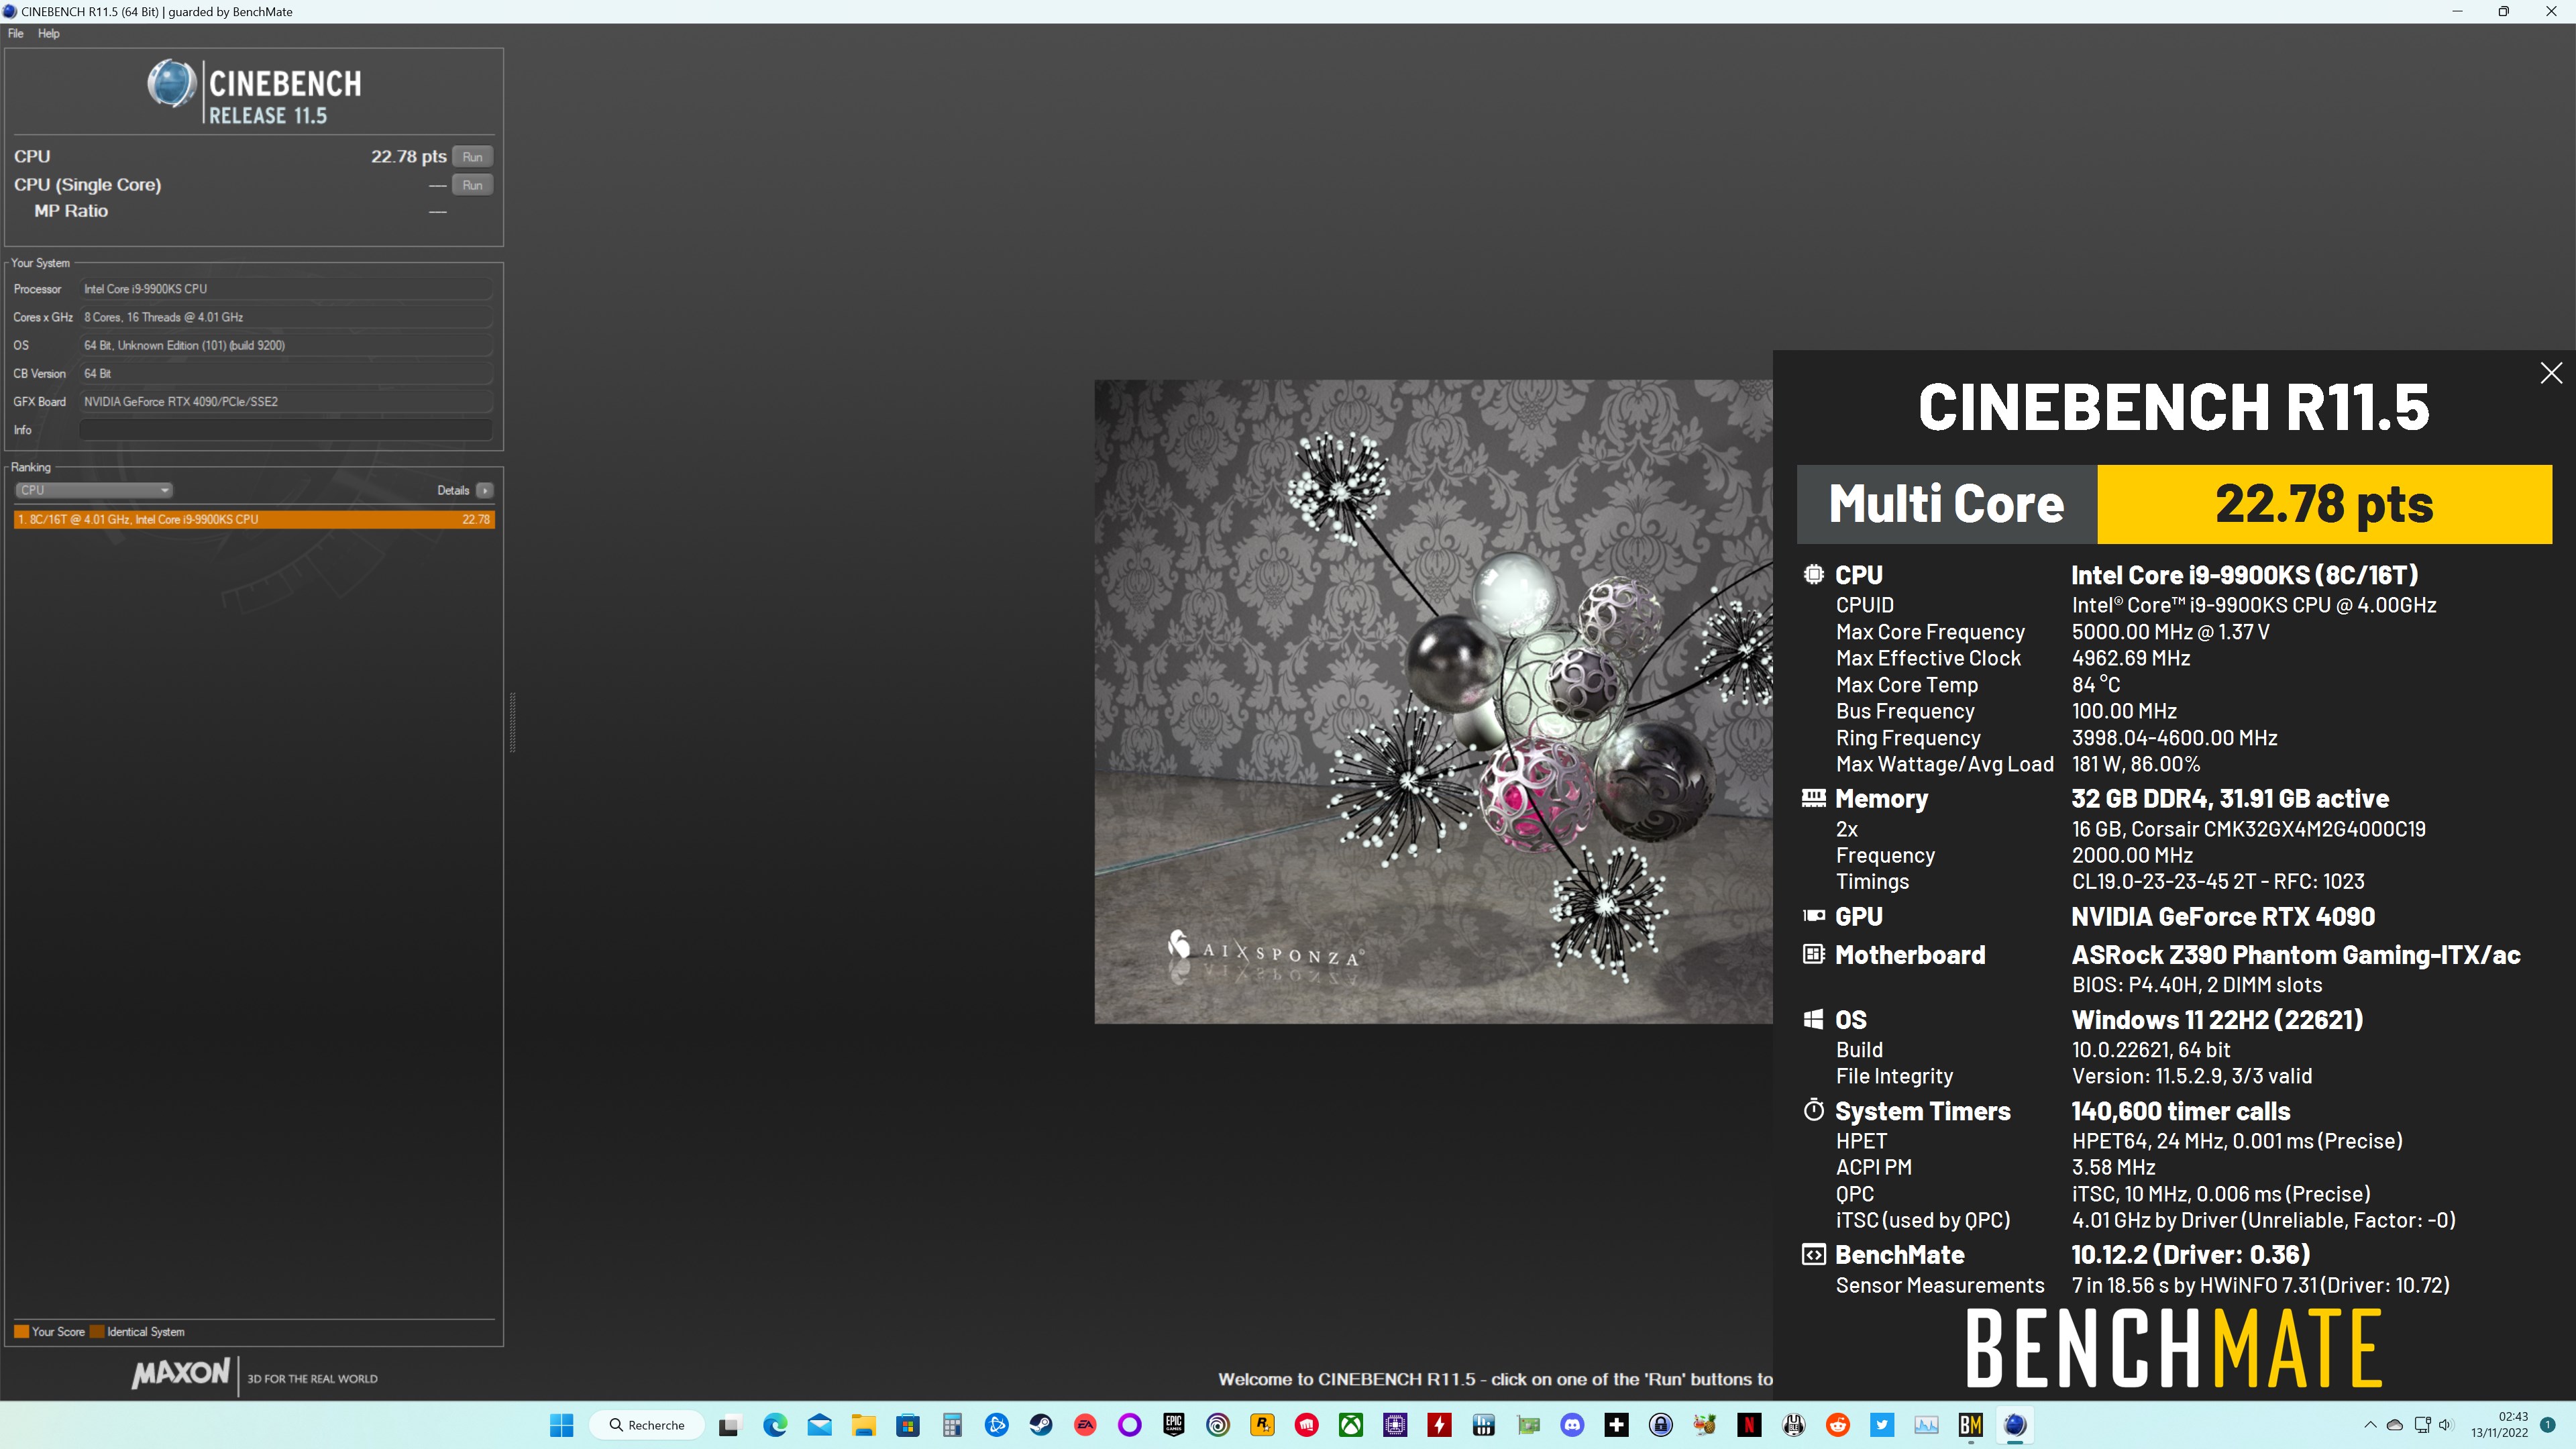Open the OneDrive cloud tray icon
Image resolution: width=2576 pixels, height=1449 pixels.
pos(2395,1425)
